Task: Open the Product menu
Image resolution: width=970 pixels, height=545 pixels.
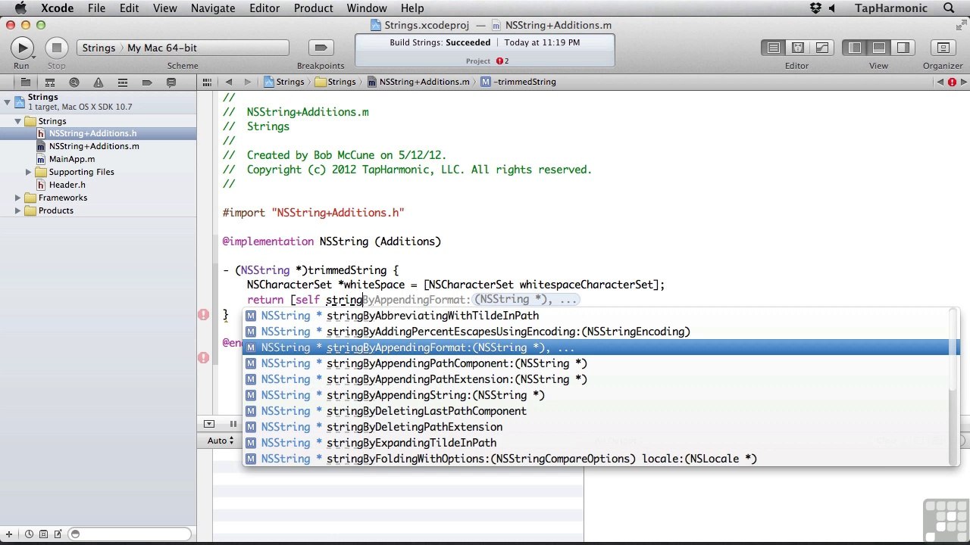Action: (x=314, y=8)
